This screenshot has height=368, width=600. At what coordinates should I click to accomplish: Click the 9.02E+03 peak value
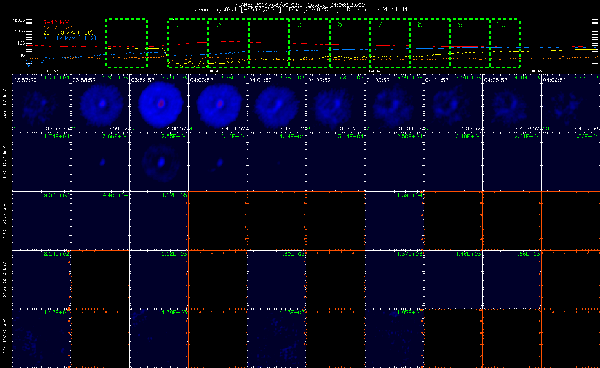(56, 195)
